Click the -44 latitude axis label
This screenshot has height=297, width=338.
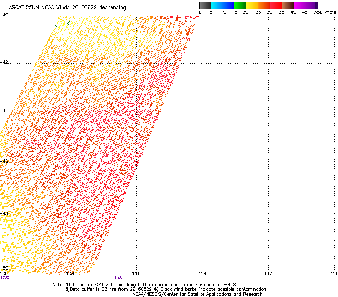point(4,111)
